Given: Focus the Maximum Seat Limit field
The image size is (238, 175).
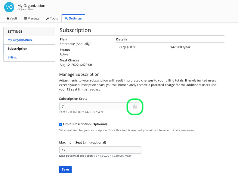Looking at the screenshot, I should point(100,150).
